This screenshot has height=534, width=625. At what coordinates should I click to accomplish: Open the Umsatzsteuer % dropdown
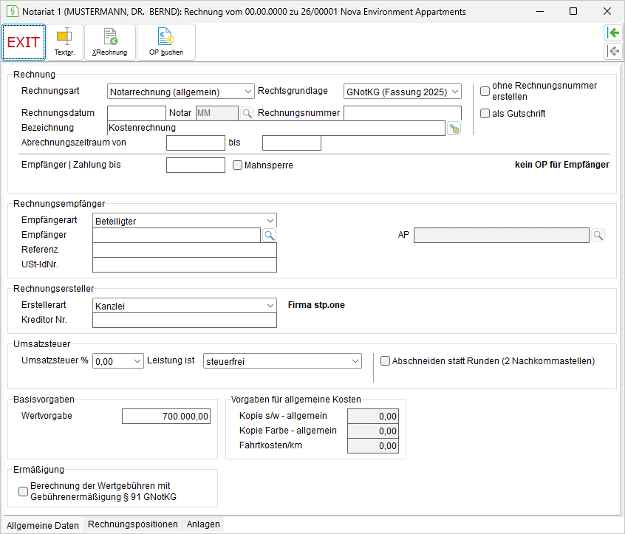click(118, 361)
